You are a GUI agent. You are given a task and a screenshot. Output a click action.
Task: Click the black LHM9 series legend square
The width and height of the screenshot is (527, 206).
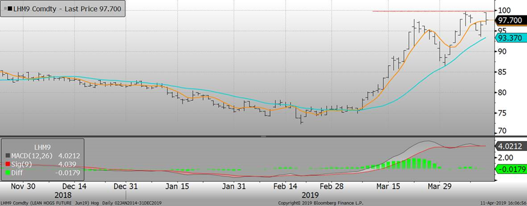click(x=9, y=9)
